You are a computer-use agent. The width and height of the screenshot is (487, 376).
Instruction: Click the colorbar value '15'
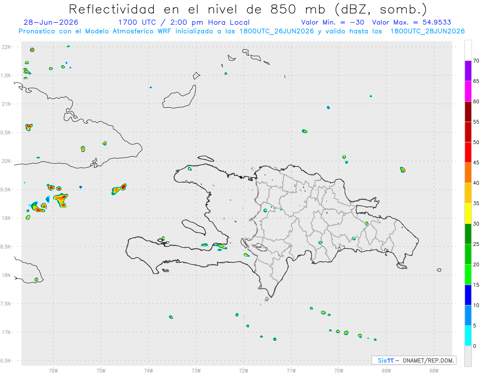point(476,285)
